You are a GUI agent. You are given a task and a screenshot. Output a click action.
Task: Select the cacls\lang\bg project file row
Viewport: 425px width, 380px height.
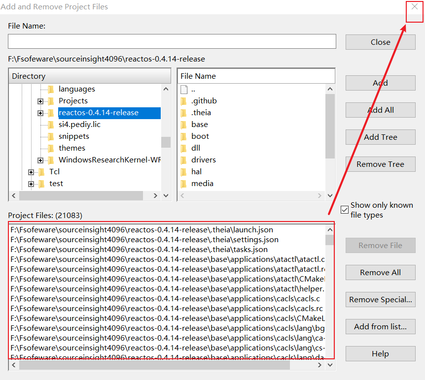coord(168,328)
